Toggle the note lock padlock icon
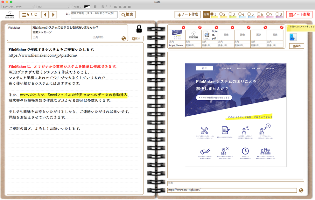The height and width of the screenshot is (200, 315). 139,29
